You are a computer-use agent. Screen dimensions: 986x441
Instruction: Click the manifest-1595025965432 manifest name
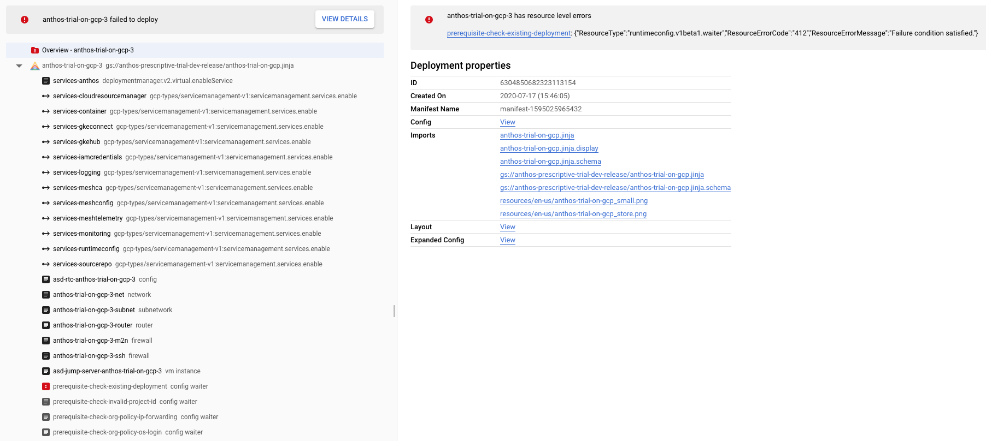pos(541,109)
